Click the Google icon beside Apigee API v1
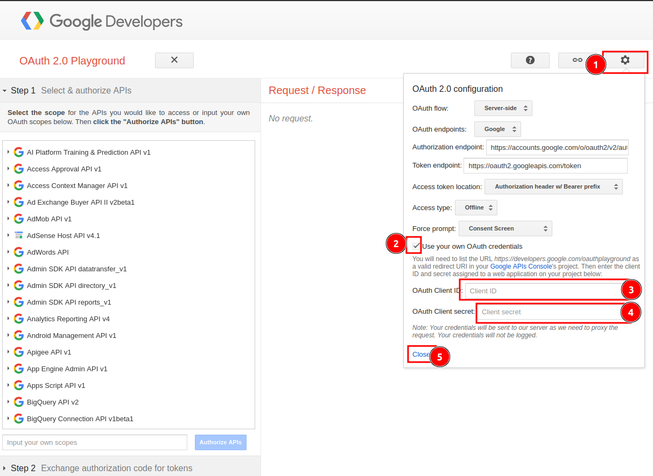Screen dimensions: 653x476 coord(19,352)
